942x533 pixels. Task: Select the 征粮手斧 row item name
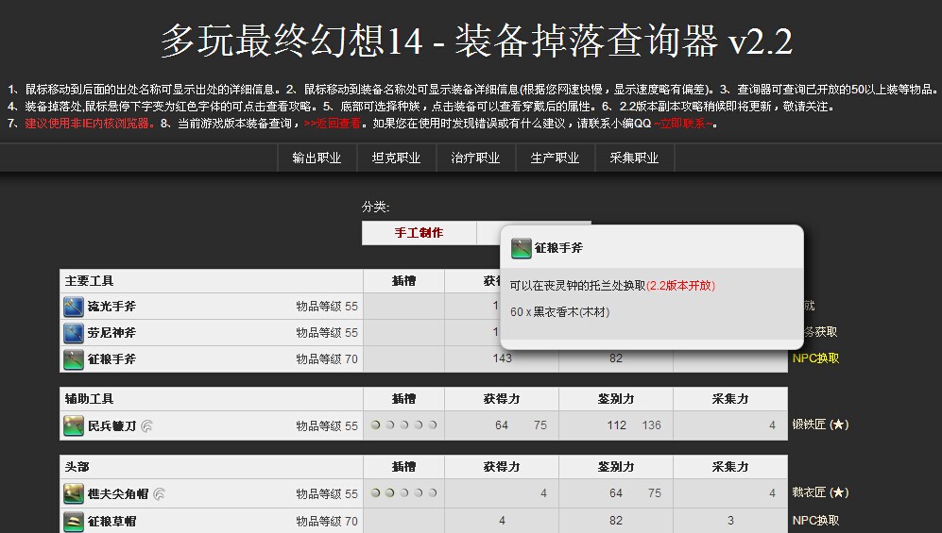[x=111, y=359]
